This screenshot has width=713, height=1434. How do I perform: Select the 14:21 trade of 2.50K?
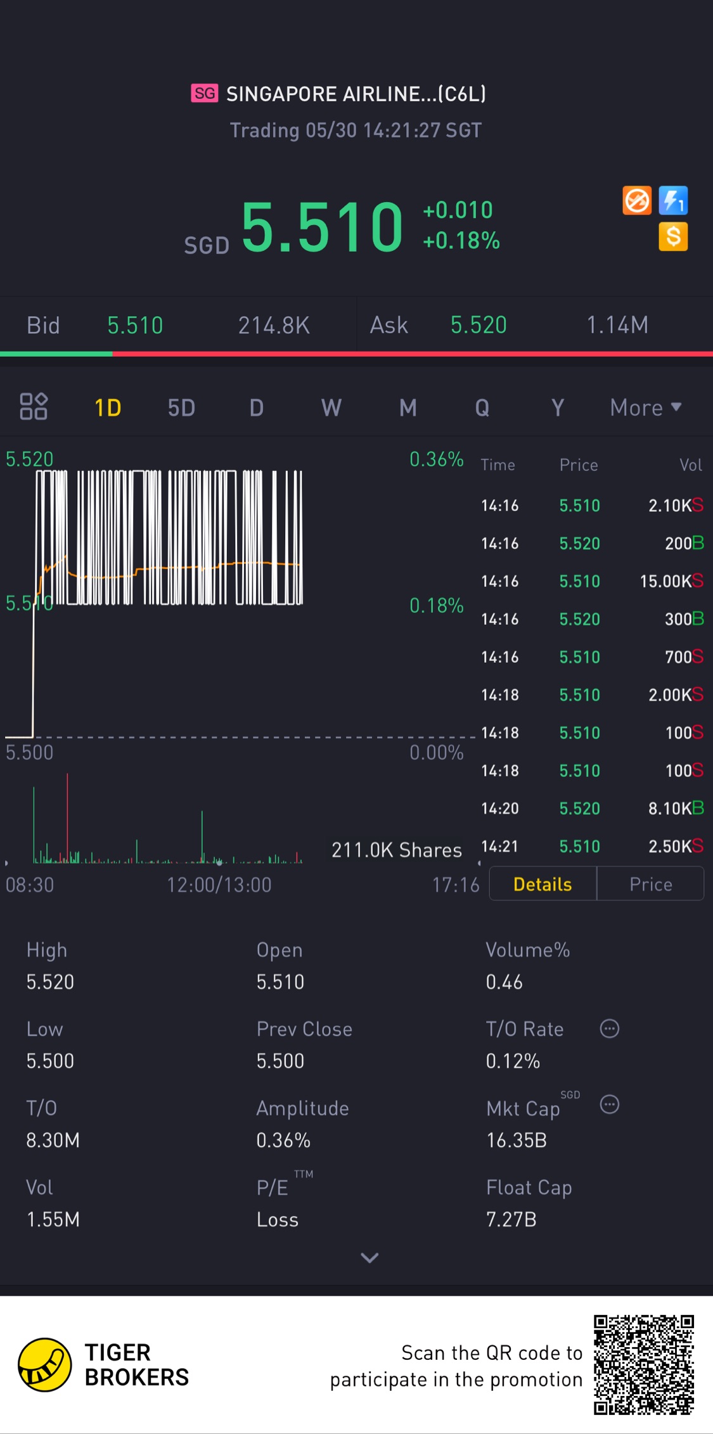click(592, 846)
